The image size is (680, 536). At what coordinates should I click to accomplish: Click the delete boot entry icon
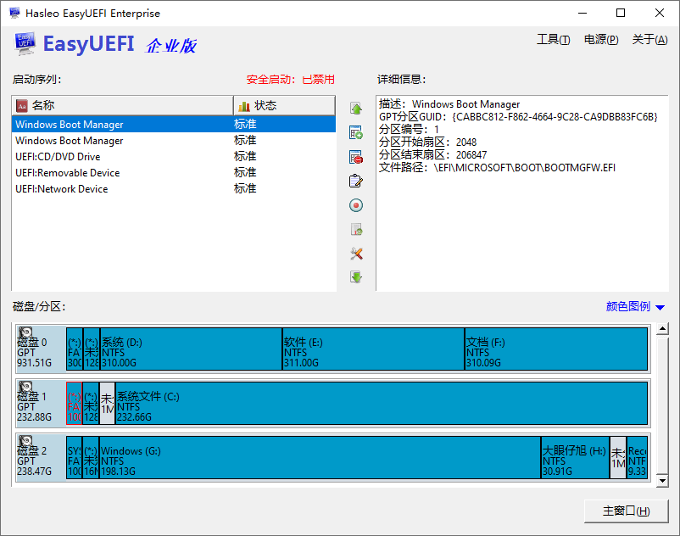356,157
